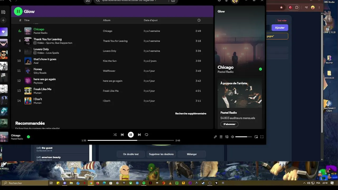Click On double tout in the background page
This screenshot has width=338, height=190.
(x=131, y=154)
